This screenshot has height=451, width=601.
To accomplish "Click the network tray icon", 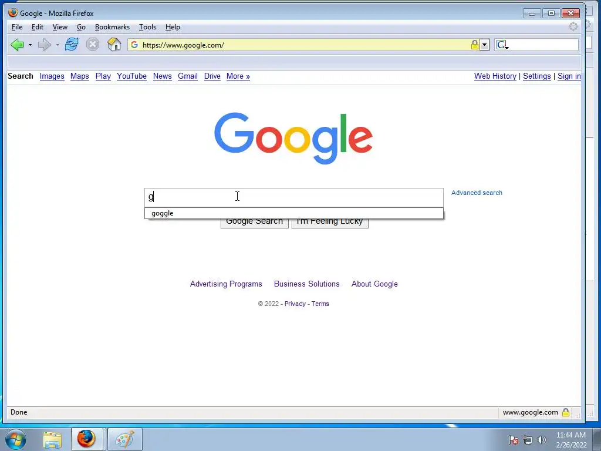I will coord(528,440).
